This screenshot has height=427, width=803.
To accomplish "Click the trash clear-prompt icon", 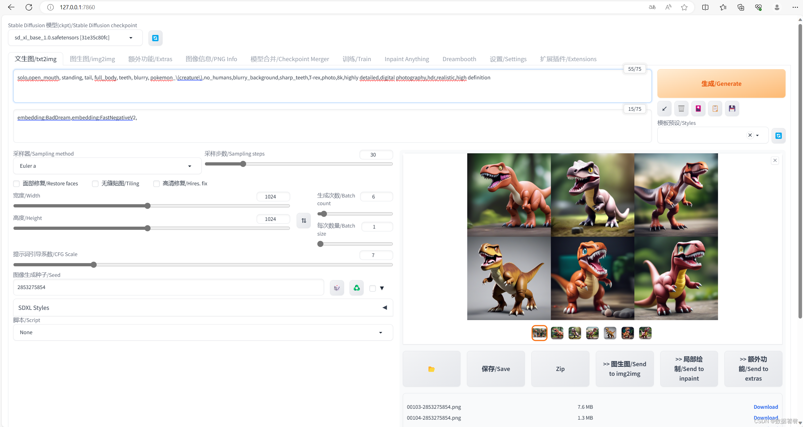I will [x=681, y=109].
